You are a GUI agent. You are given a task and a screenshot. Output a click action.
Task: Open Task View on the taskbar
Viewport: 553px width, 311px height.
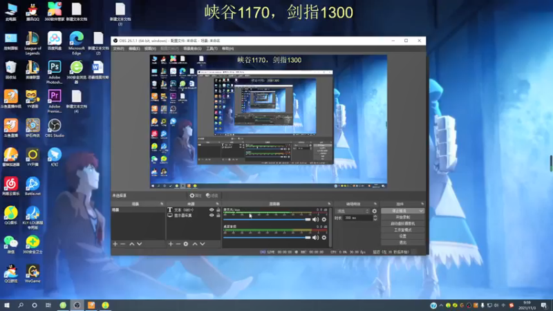(48, 305)
